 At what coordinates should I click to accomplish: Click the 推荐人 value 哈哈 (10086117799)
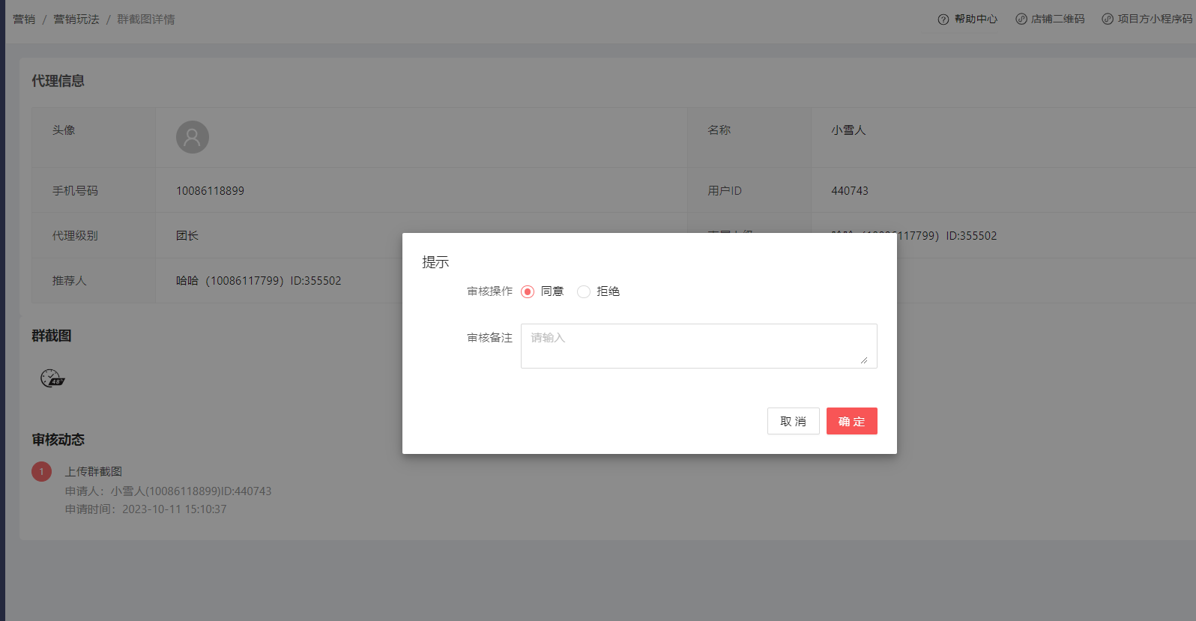coord(258,281)
